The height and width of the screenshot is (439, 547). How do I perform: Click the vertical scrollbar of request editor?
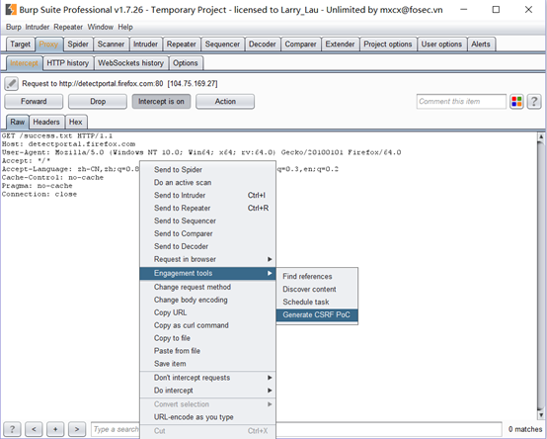click(541, 276)
